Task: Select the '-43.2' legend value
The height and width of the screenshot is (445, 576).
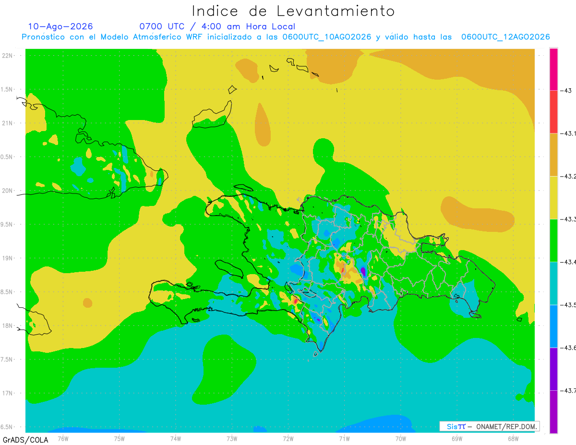Action: (x=568, y=176)
